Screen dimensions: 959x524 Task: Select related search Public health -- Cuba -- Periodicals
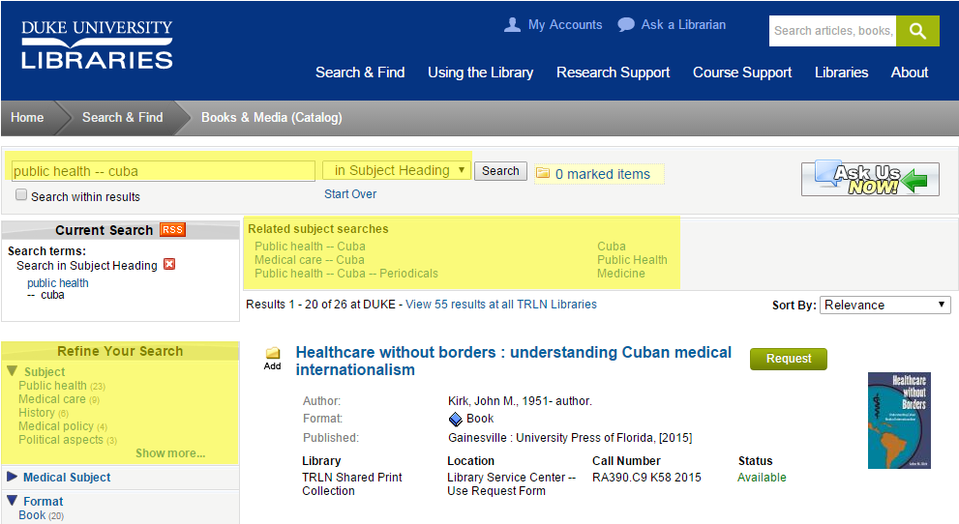346,273
